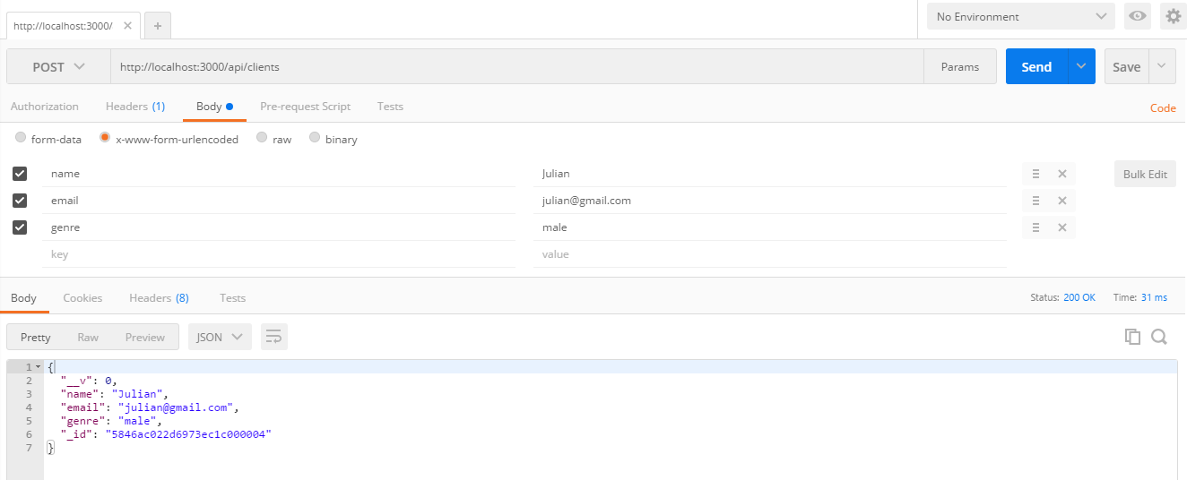Screen dimensions: 1187x480
Task: Search within the response body
Action: point(1159,337)
